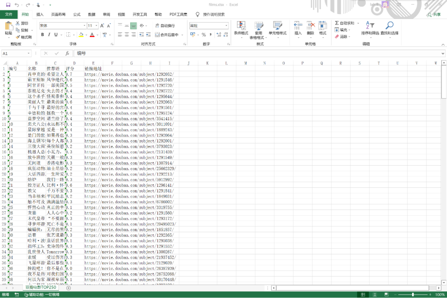Switch to the Insert (插入) tab

click(40, 14)
